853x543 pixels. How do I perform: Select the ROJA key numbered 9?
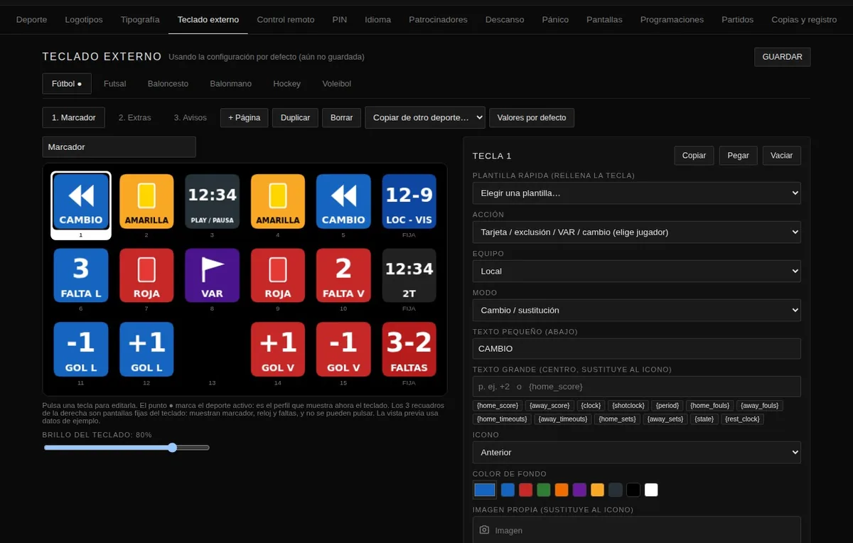[278, 275]
